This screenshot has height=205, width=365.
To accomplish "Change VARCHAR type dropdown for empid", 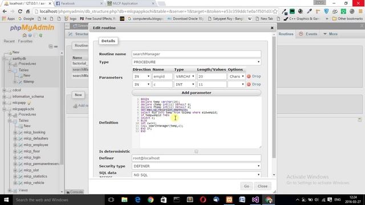I will [x=185, y=76].
